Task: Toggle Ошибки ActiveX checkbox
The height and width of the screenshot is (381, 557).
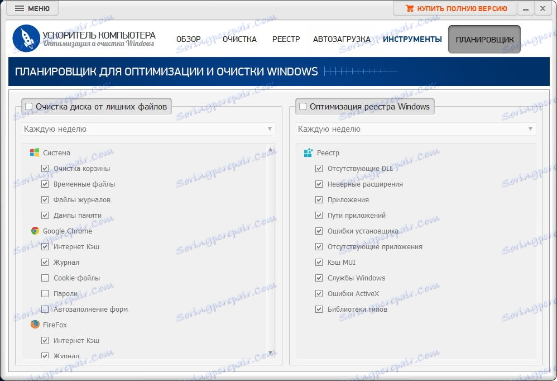Action: click(319, 293)
